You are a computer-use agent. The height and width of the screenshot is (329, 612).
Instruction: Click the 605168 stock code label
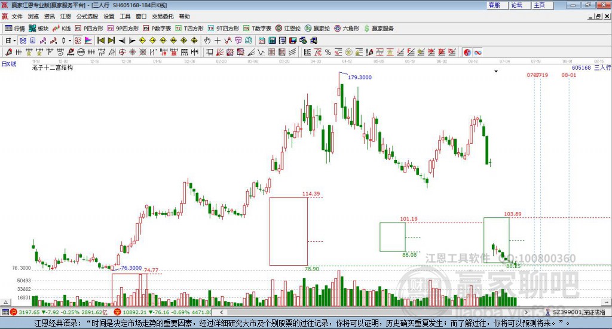tap(581, 67)
